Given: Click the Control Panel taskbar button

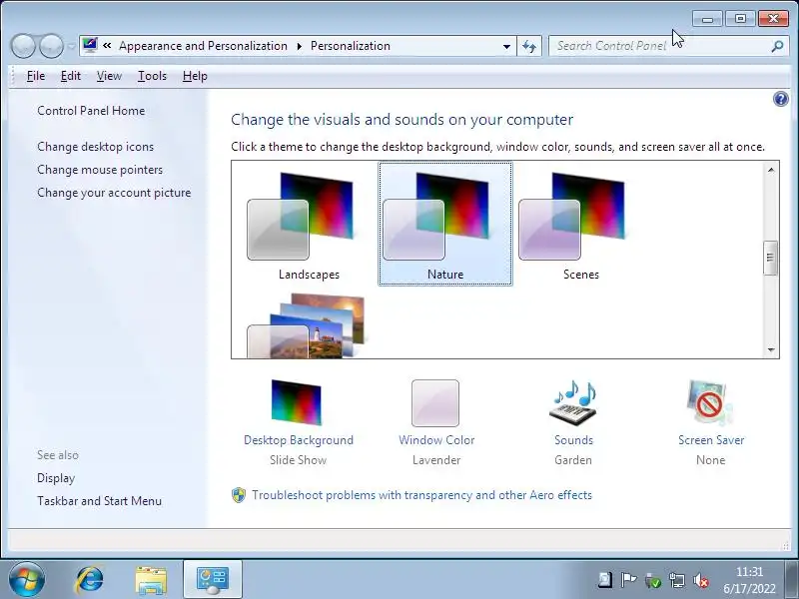Looking at the screenshot, I should 213,580.
